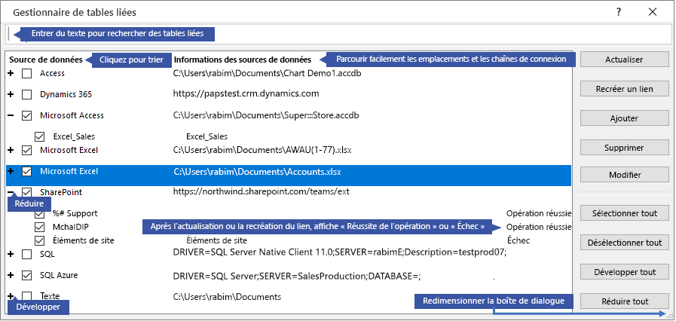The image size is (676, 321).
Task: Click the Développer tout button
Action: coord(624,272)
